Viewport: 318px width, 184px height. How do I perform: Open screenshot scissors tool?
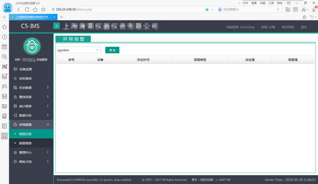(x=304, y=10)
